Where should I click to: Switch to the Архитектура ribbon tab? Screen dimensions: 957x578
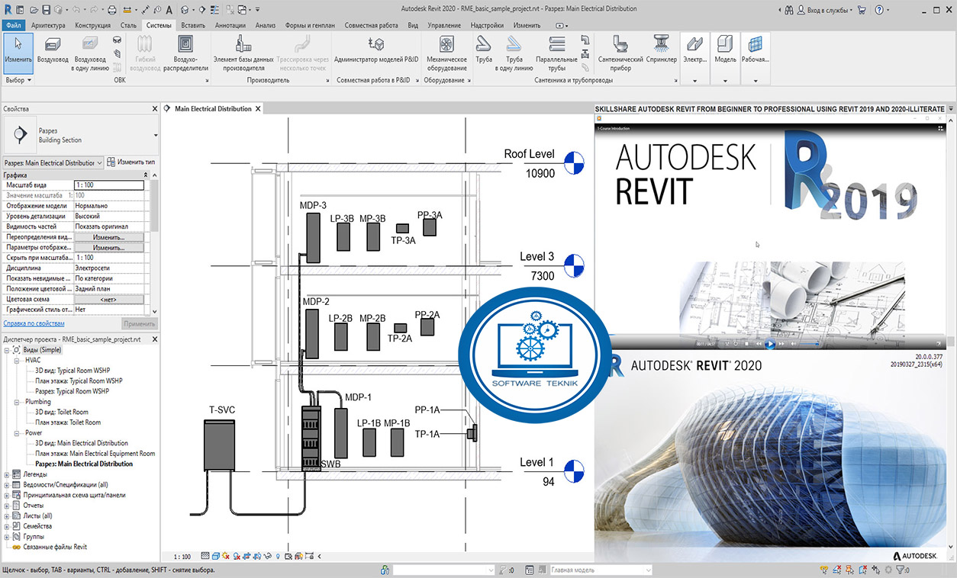[x=47, y=25]
